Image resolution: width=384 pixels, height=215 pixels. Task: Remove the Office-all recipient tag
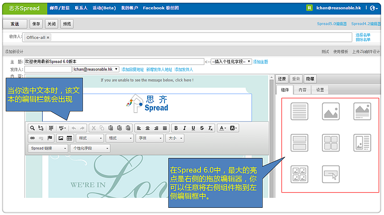pos(48,38)
